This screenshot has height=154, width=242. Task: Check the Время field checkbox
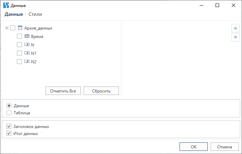(19, 36)
